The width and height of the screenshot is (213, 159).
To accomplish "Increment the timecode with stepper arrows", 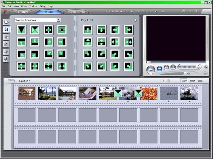I will (198, 66).
